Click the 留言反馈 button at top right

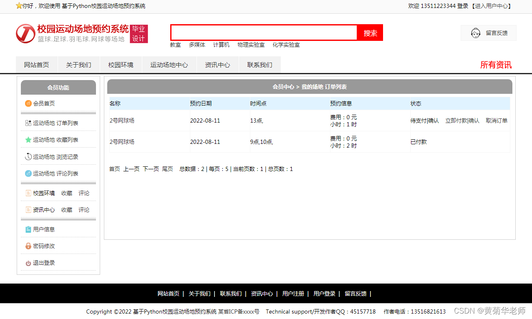tap(489, 33)
